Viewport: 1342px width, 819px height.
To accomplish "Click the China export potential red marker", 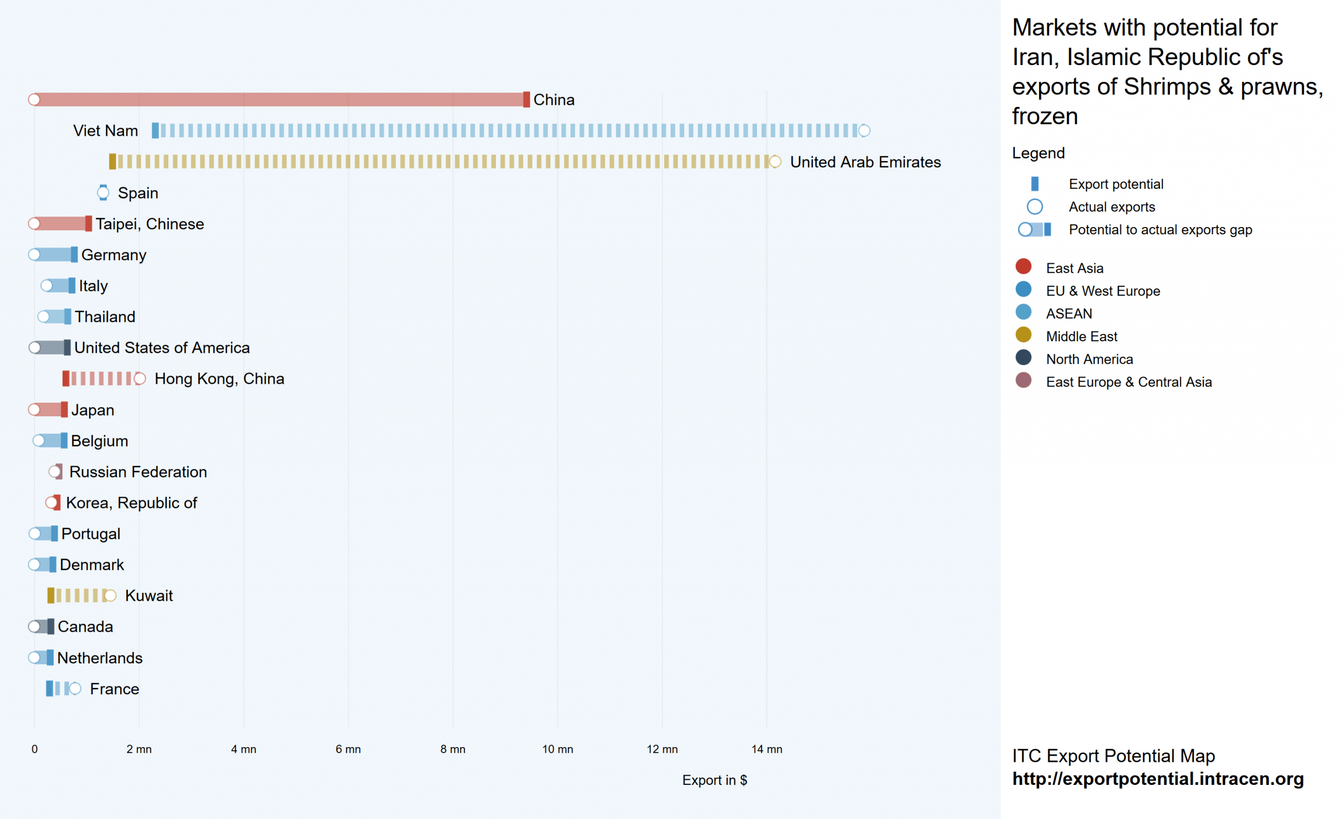I will coord(526,100).
